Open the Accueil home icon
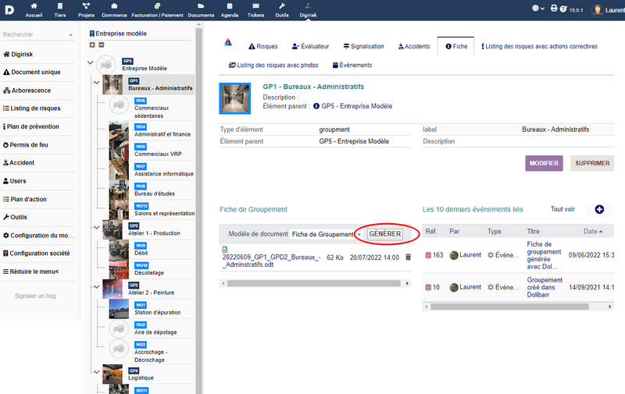This screenshot has width=625, height=394. tap(34, 6)
